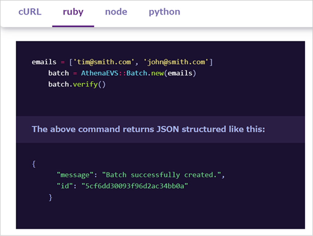Switch to the cURL tab
This screenshot has width=313, height=236.
coord(30,12)
